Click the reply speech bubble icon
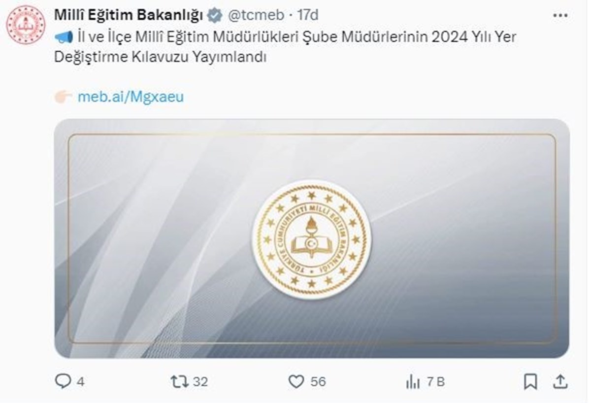Image resolution: width=591 pixels, height=403 pixels. click(x=64, y=381)
